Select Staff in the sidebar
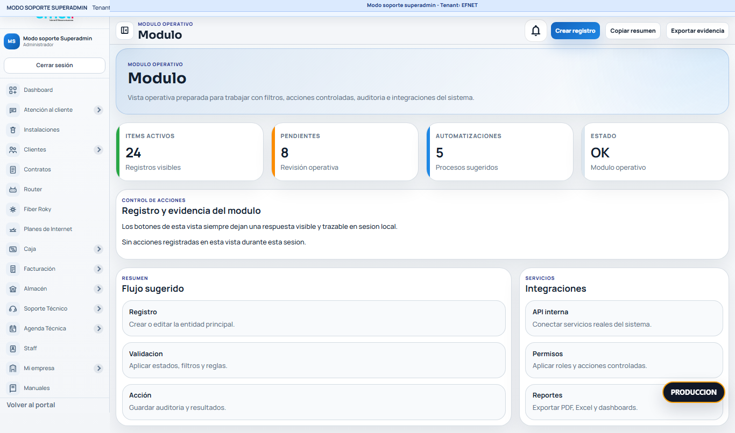Screen dimensions: 735x433 click(54, 349)
